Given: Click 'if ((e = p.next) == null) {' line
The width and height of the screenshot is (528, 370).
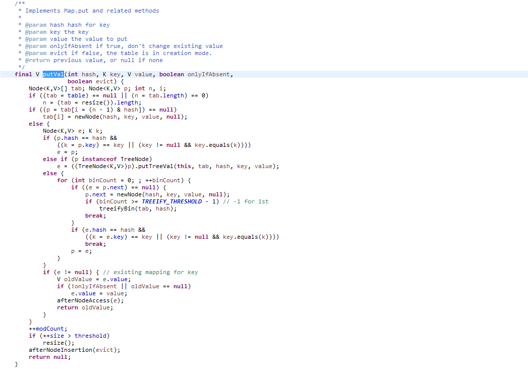Looking at the screenshot, I should coord(119,188).
